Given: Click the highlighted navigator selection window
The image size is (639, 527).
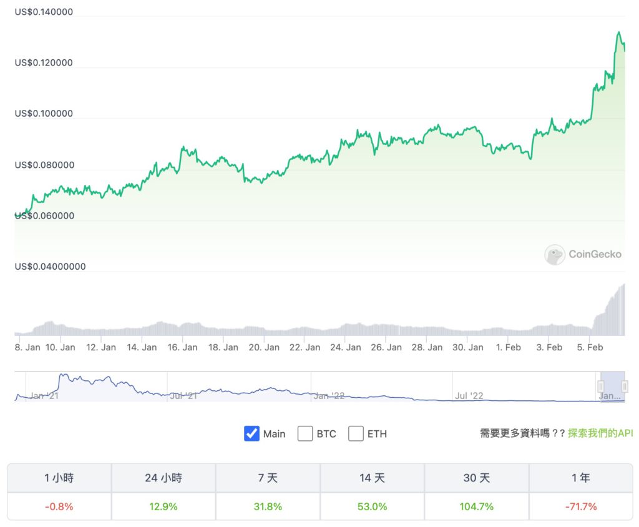Looking at the screenshot, I should 613,387.
